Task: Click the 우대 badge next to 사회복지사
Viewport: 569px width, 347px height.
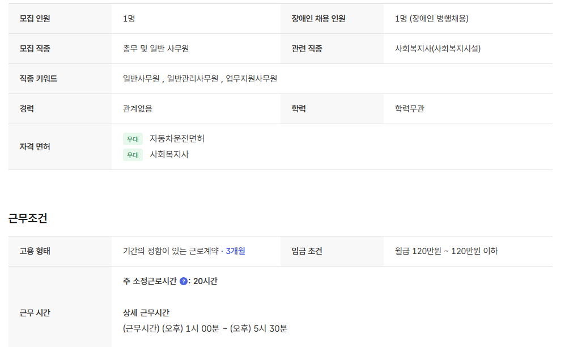Action: point(133,155)
